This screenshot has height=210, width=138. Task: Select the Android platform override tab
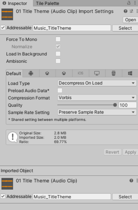tap(31, 73)
